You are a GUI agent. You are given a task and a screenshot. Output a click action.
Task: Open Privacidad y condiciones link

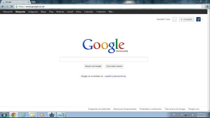[150, 109]
